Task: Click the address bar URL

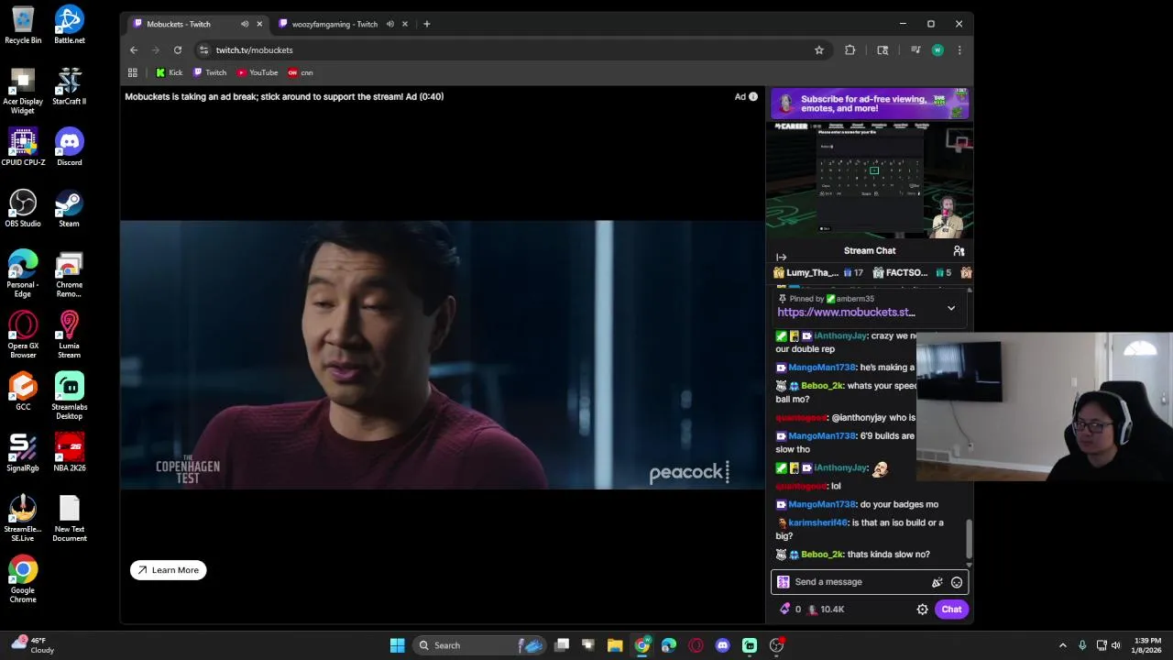Action: pos(255,50)
